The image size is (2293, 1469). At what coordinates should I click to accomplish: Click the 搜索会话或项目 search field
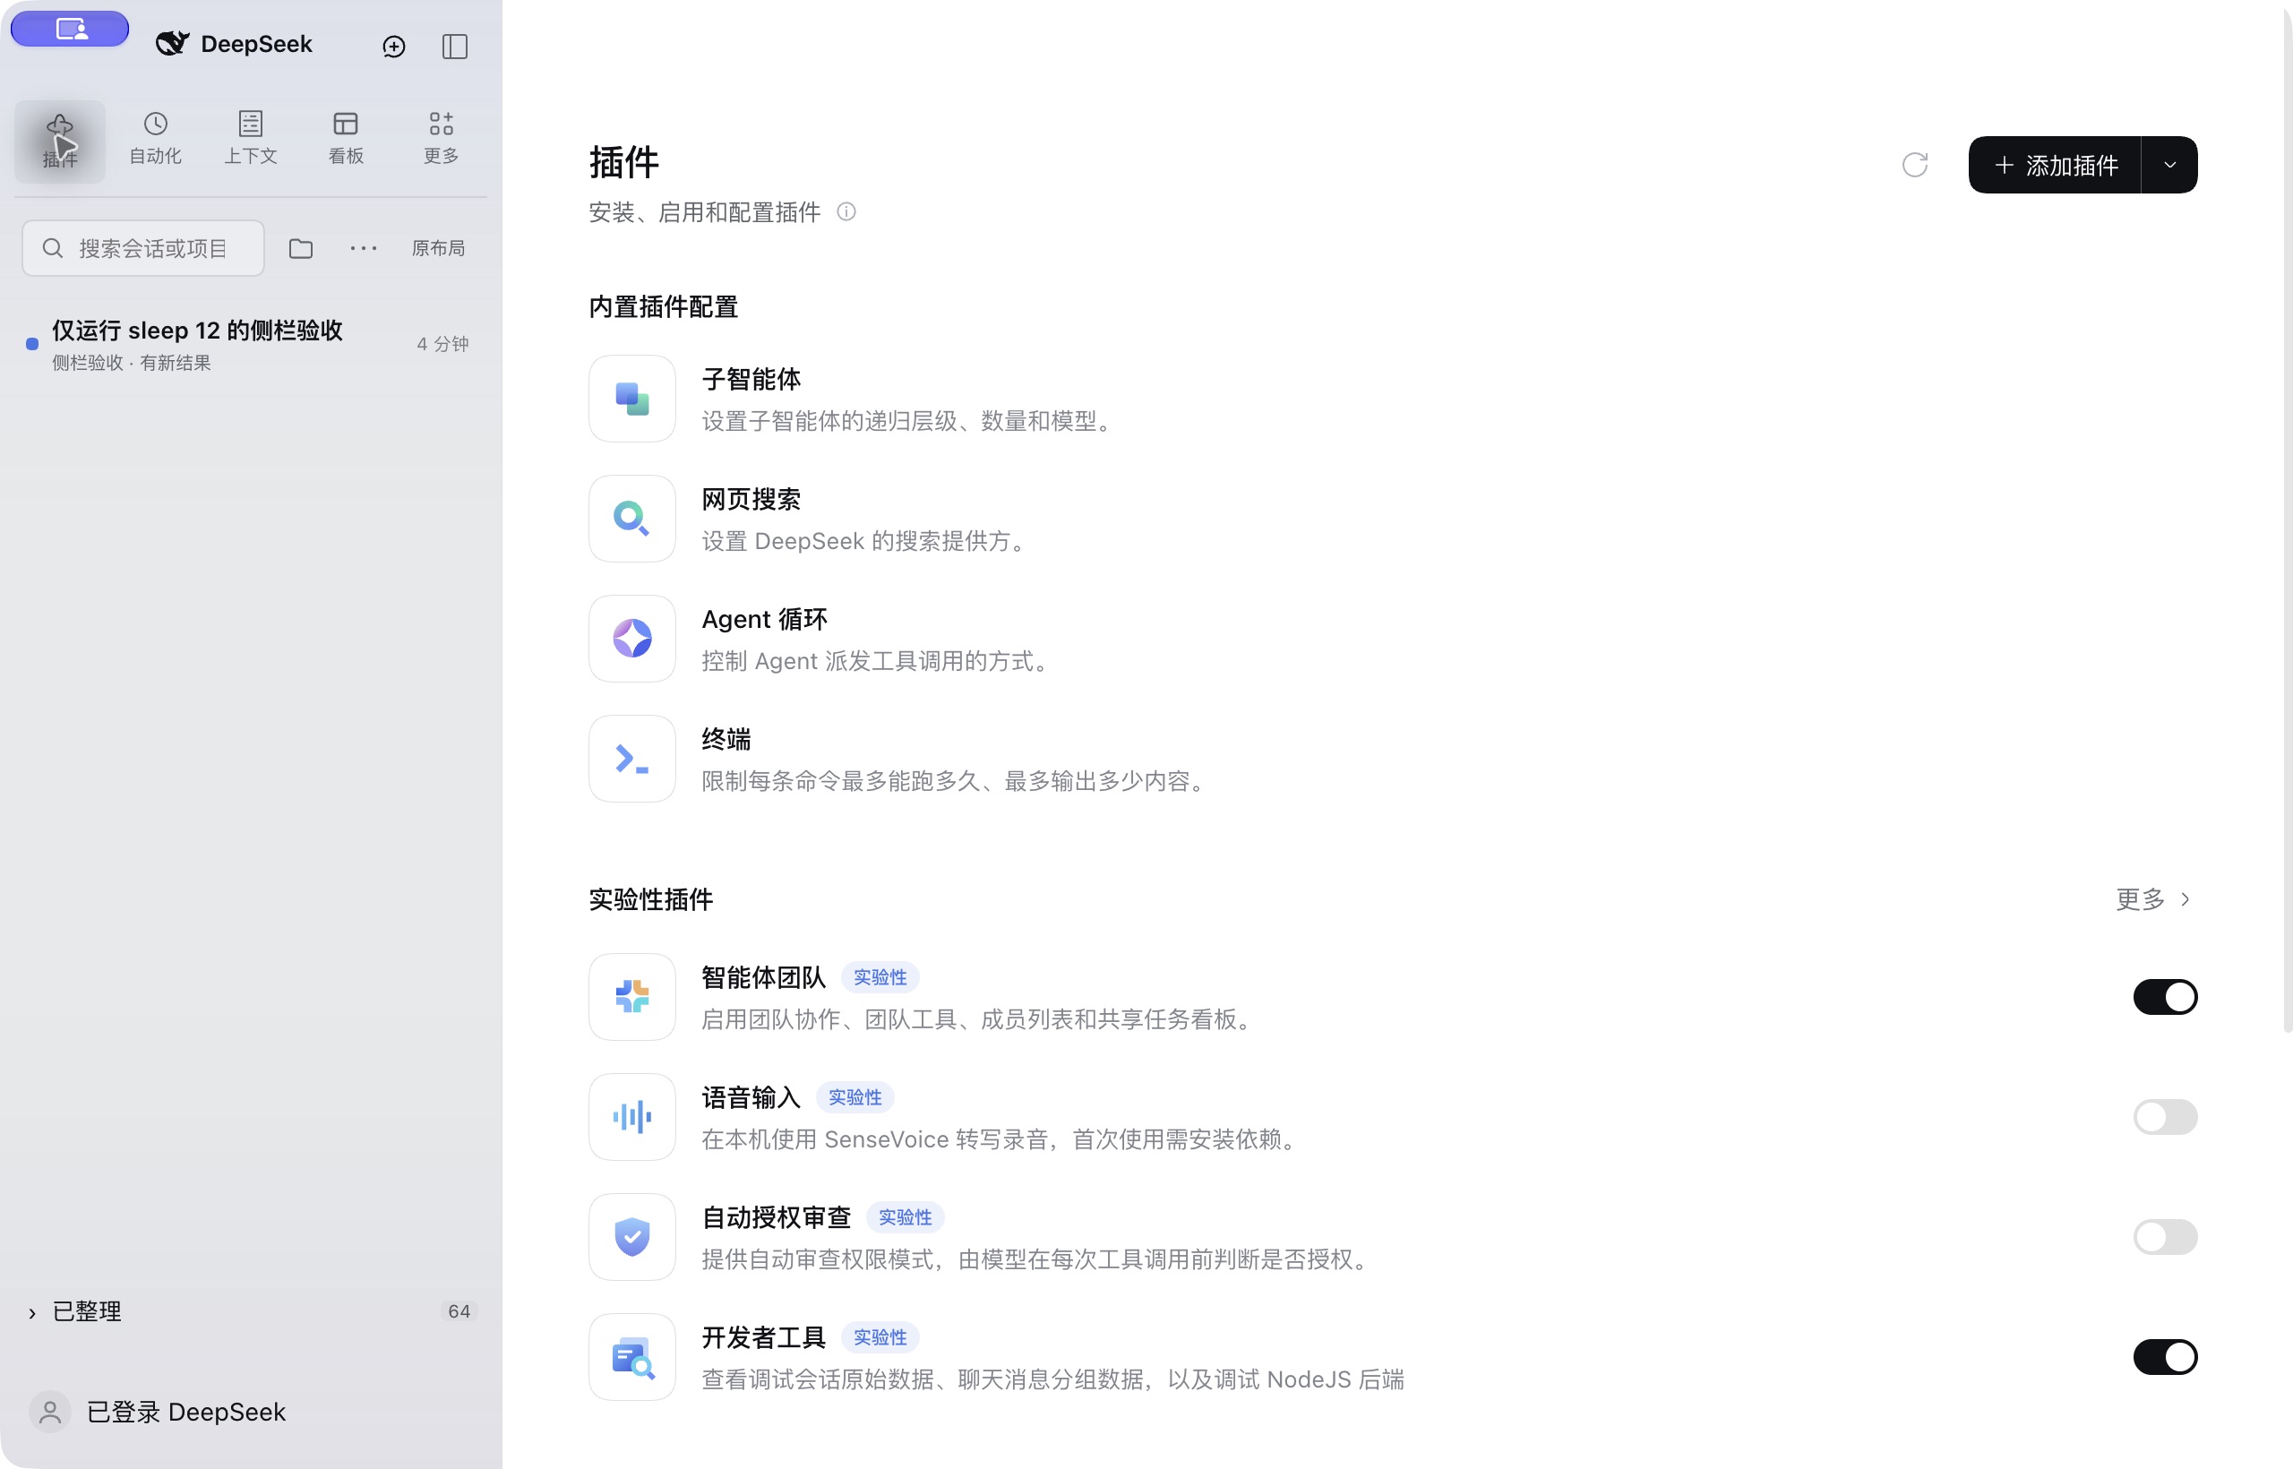[x=143, y=248]
